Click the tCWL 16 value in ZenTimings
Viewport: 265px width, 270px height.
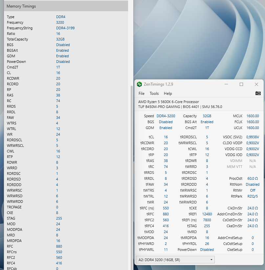[207, 149]
